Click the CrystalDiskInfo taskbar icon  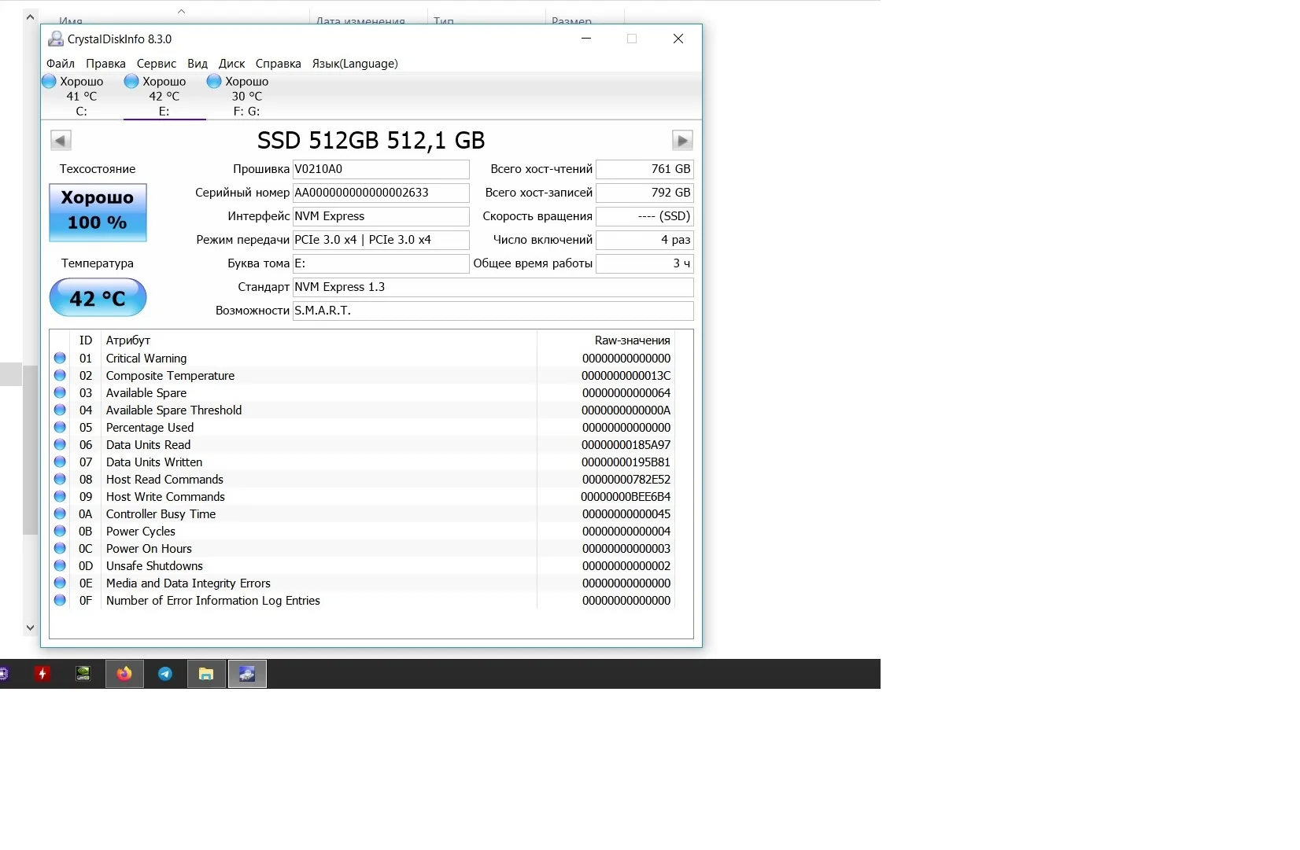[x=247, y=674]
